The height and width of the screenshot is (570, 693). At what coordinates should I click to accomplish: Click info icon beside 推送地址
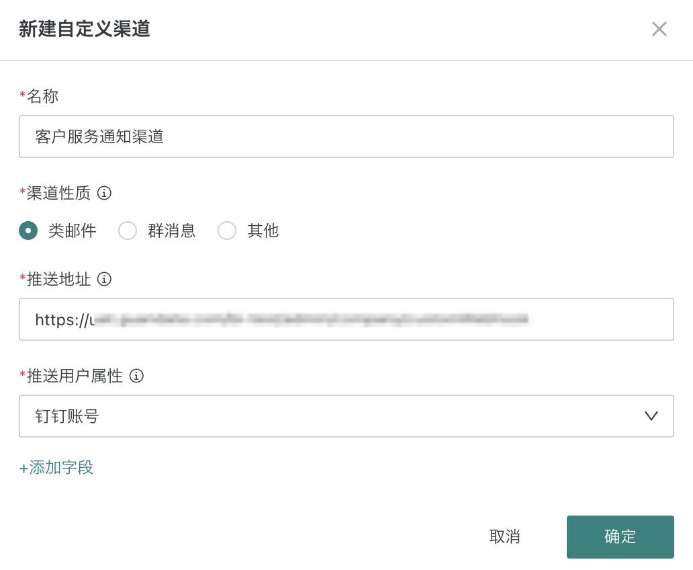click(104, 279)
